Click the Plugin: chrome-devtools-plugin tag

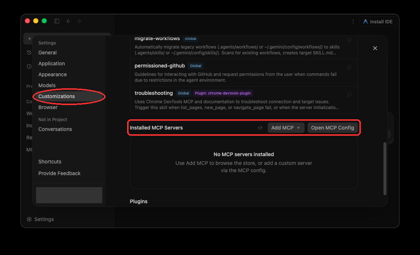[223, 93]
